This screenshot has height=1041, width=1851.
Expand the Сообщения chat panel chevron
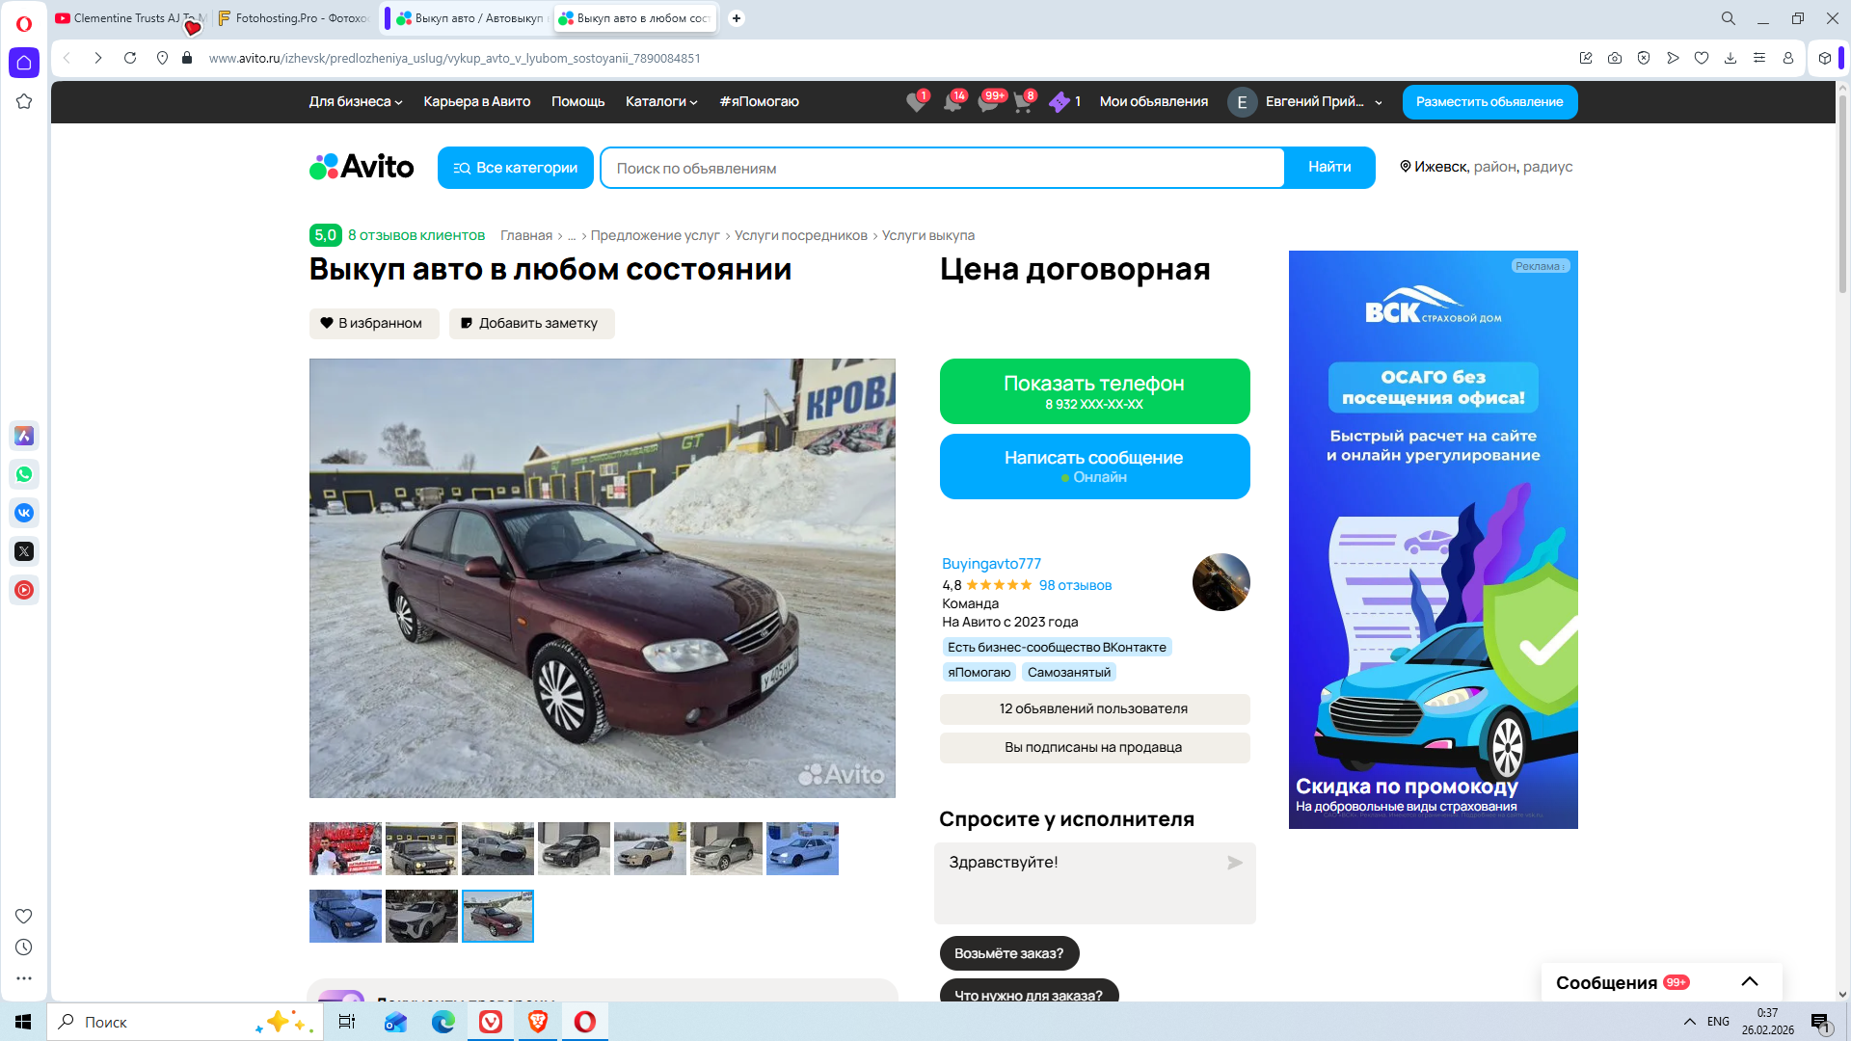click(1749, 982)
